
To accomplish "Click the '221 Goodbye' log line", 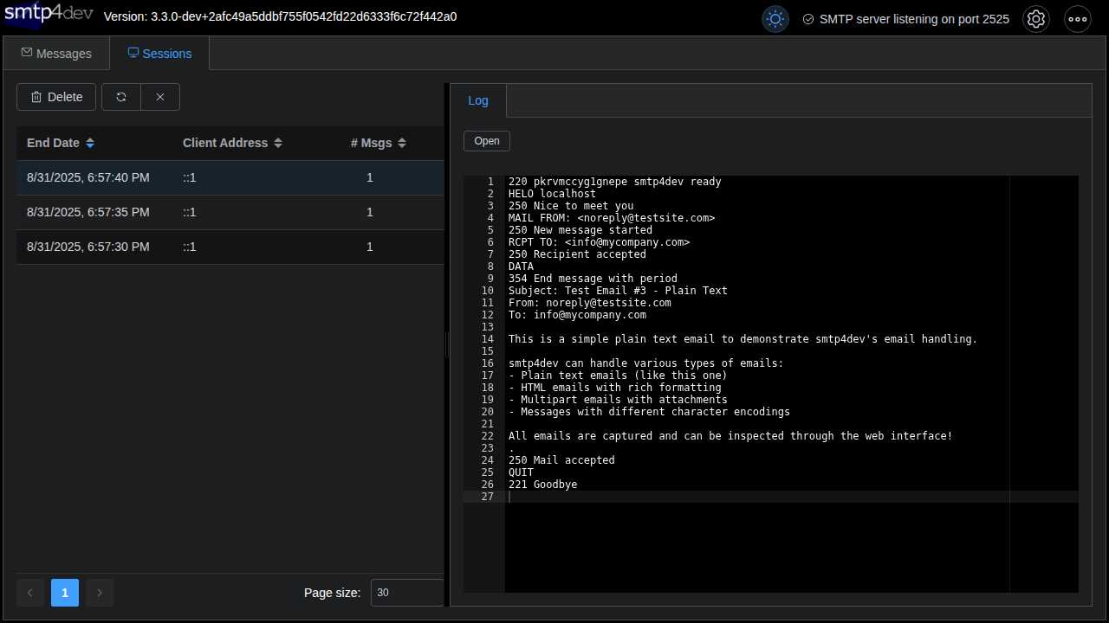I will (x=542, y=485).
